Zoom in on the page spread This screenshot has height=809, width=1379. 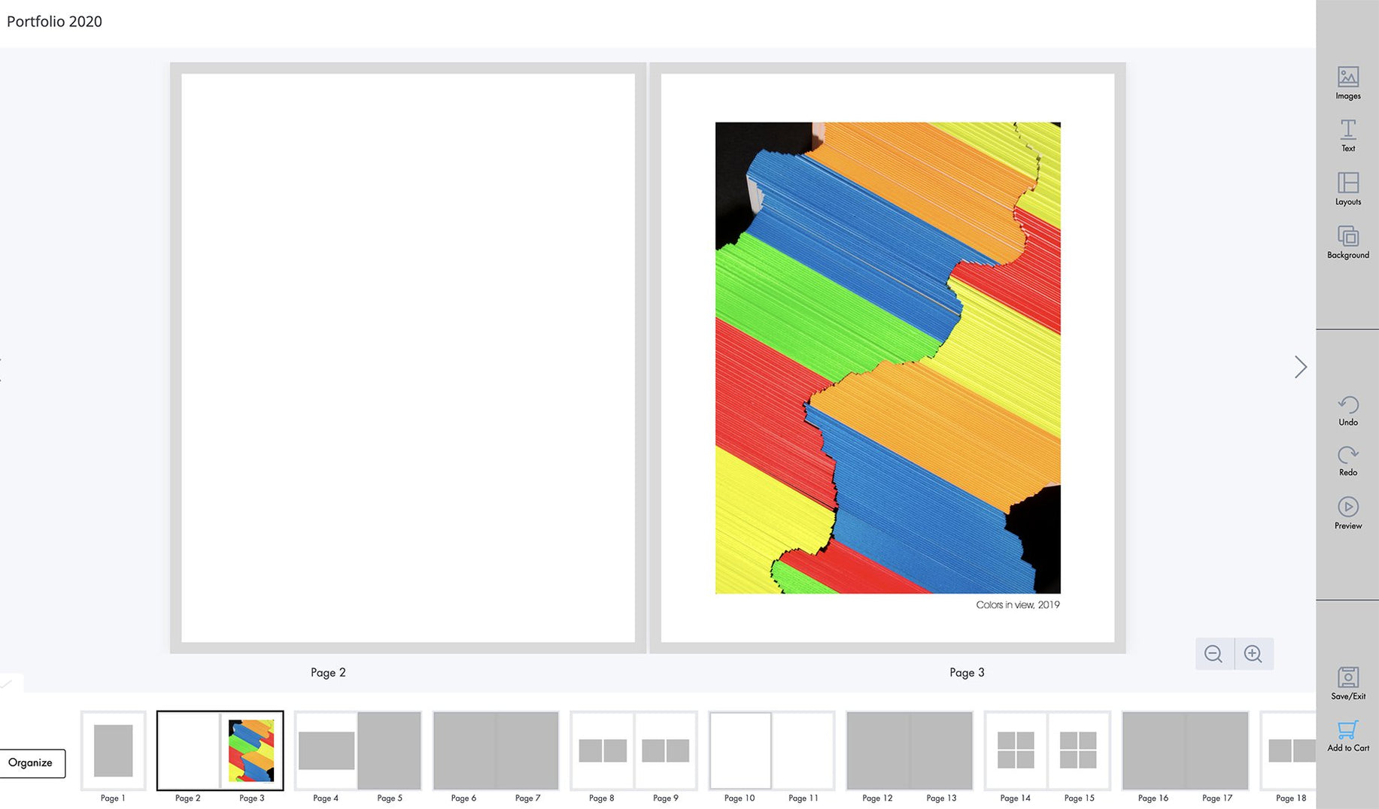[x=1253, y=653]
